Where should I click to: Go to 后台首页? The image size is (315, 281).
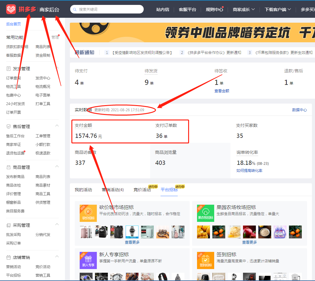pyautogui.click(x=13, y=24)
